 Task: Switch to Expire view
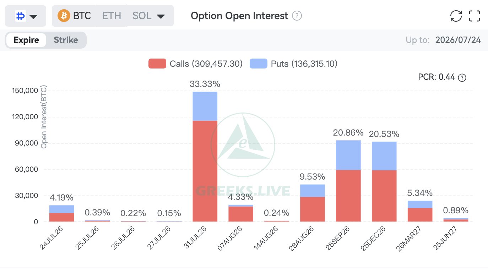point(26,40)
